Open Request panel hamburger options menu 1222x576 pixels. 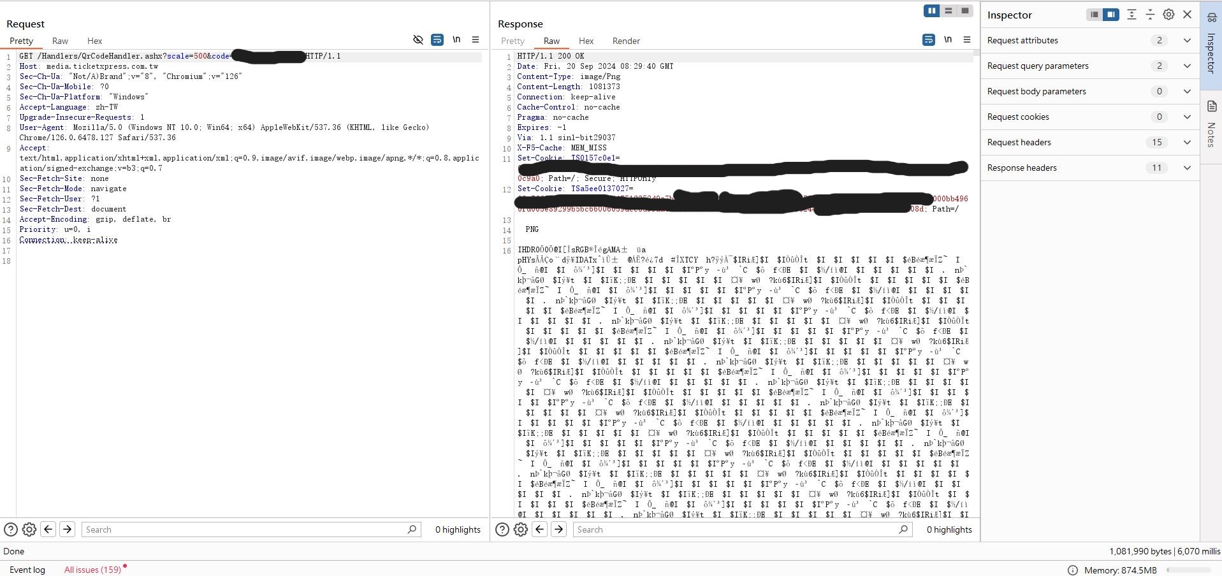click(476, 40)
